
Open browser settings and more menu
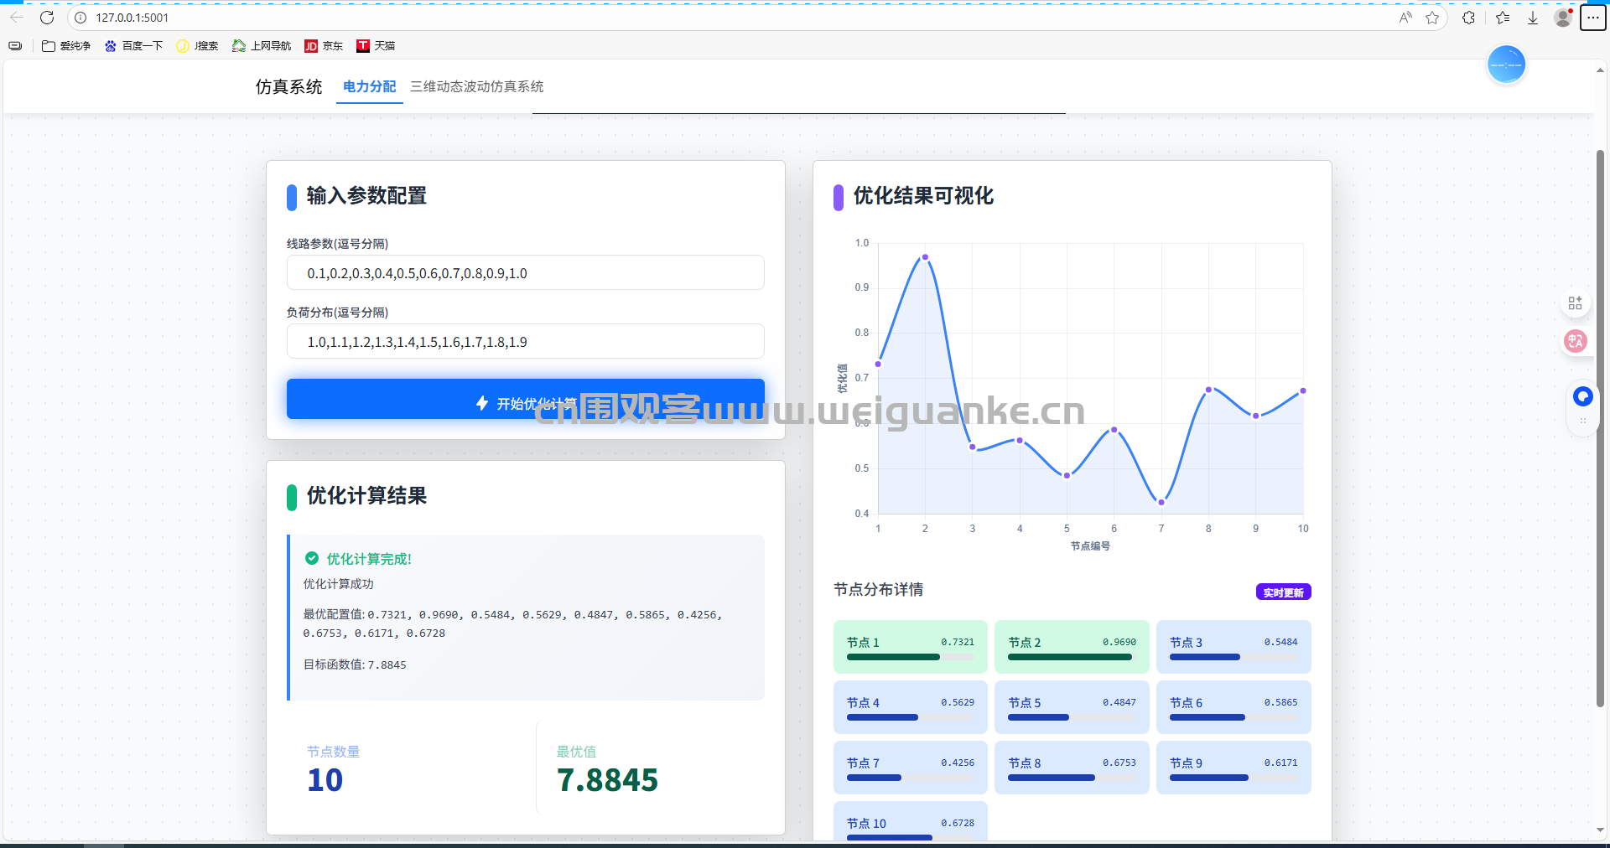point(1592,18)
